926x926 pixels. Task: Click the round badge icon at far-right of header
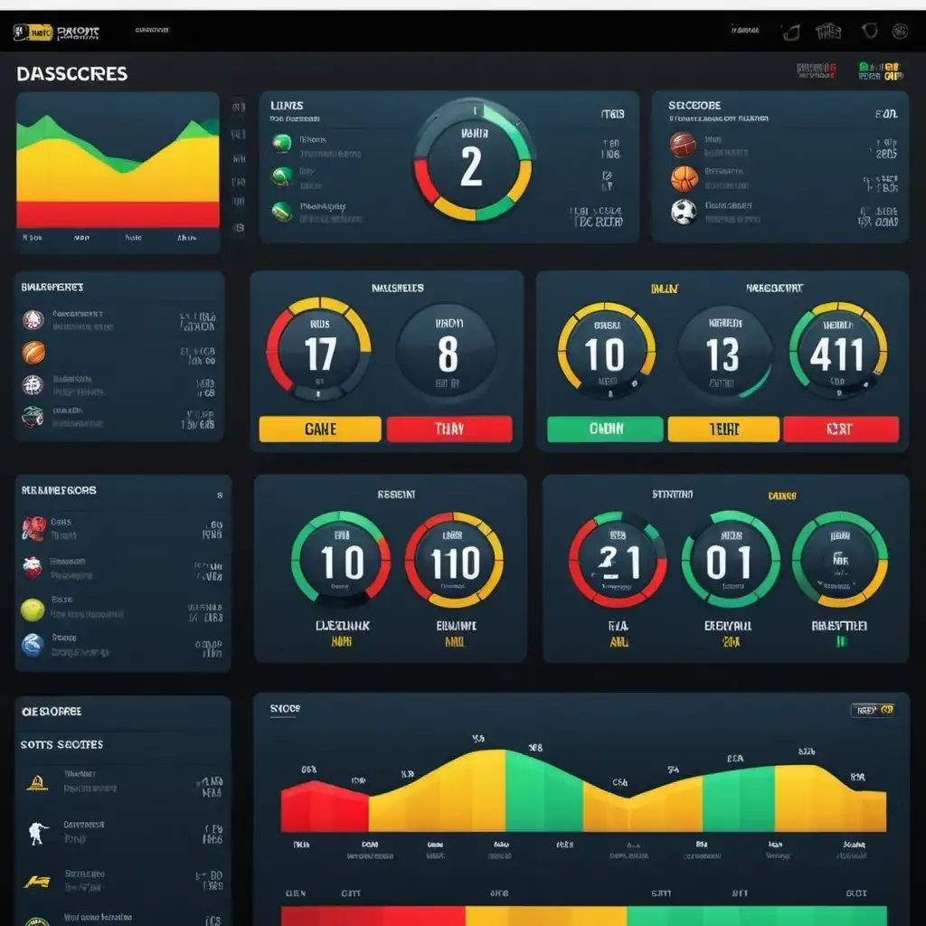(x=900, y=32)
